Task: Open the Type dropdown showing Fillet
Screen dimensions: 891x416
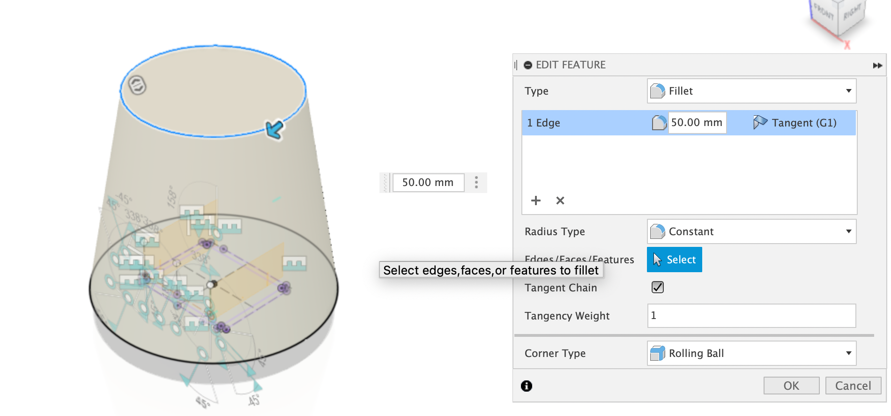Action: point(751,91)
